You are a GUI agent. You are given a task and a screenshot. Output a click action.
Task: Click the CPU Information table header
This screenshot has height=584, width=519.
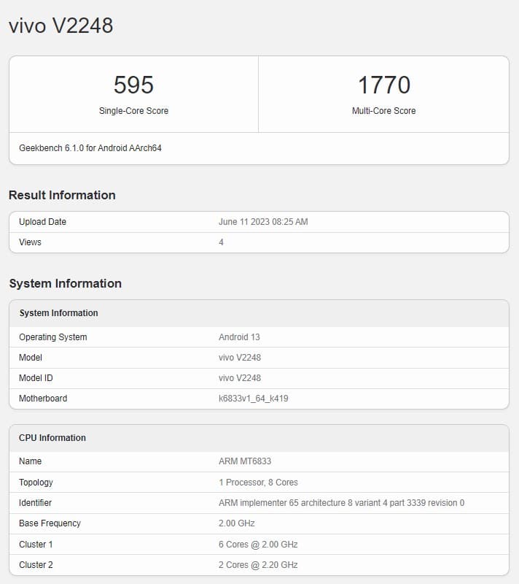tap(52, 438)
